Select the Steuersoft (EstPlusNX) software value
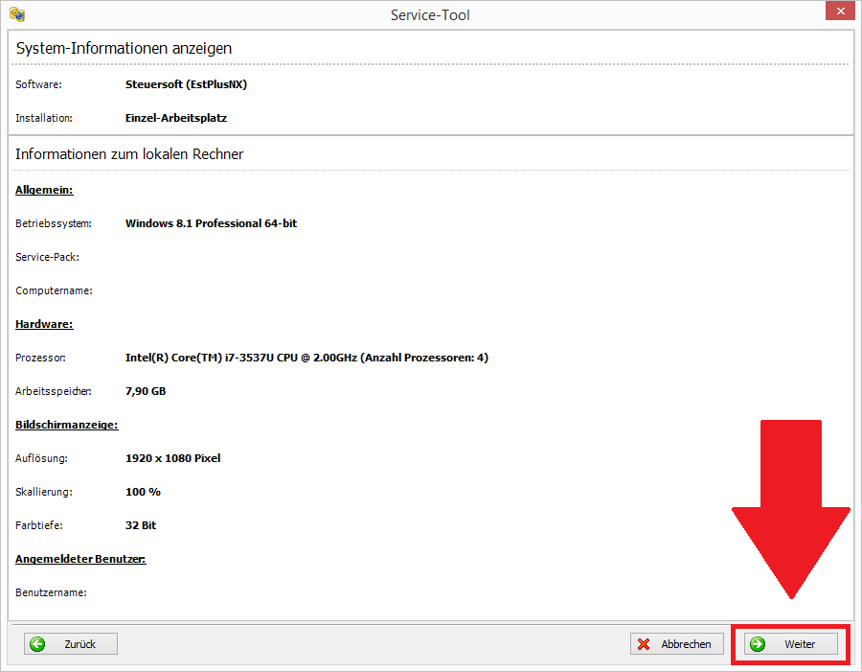Image resolution: width=862 pixels, height=672 pixels. point(186,84)
